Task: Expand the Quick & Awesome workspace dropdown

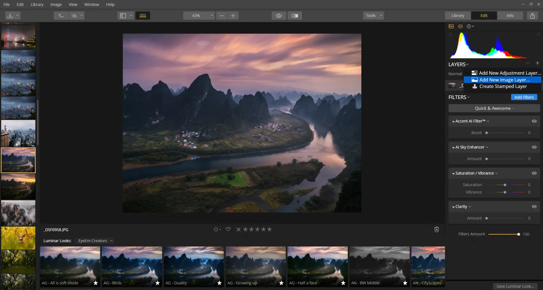Action: pos(494,108)
